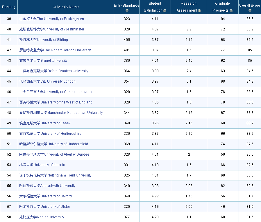The width and height of the screenshot is (261, 222).
Task: Select student satisfaction 4.07 for Westminster
Action: (155, 29)
